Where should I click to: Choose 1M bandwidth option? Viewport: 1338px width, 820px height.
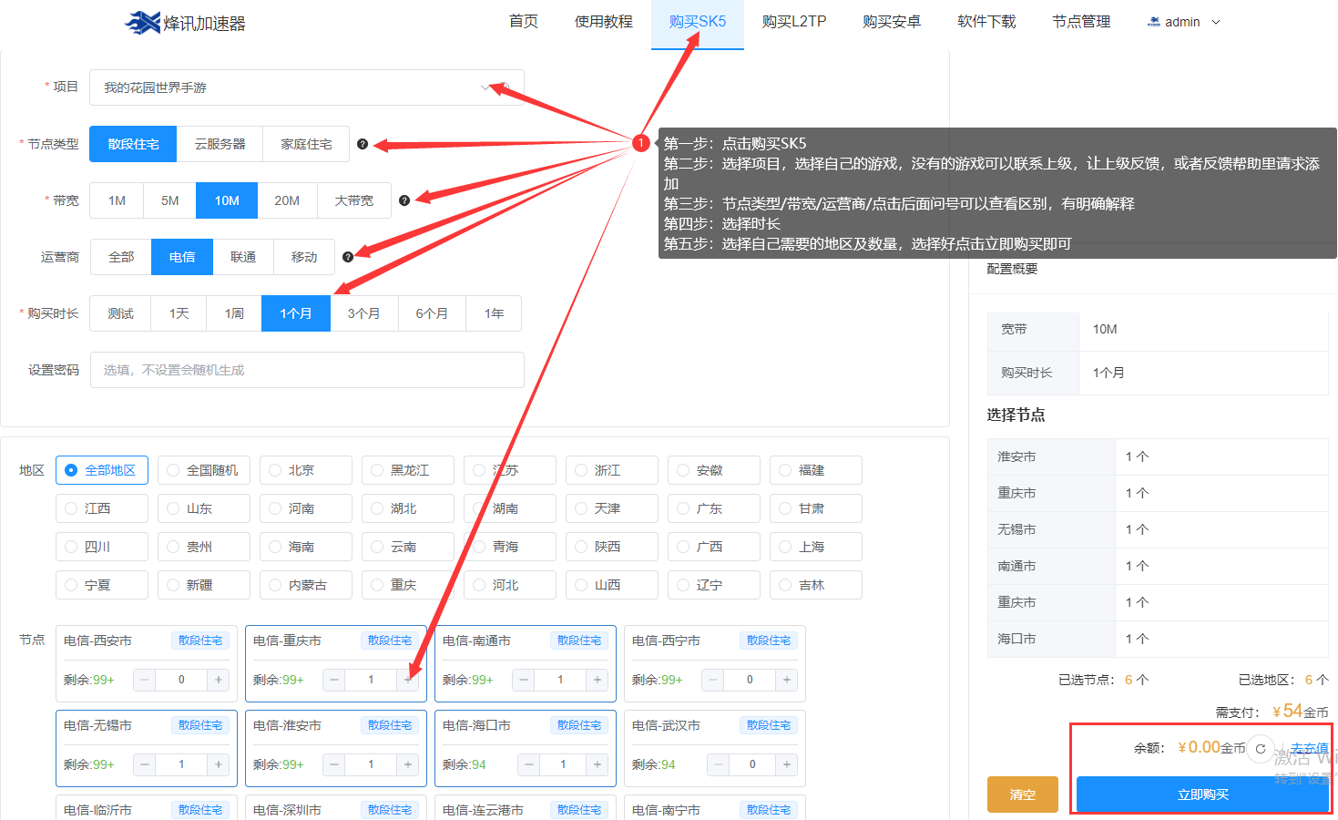[117, 200]
